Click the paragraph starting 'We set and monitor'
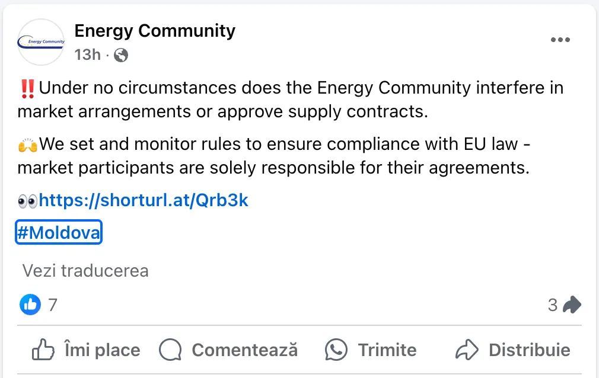 [x=274, y=156]
